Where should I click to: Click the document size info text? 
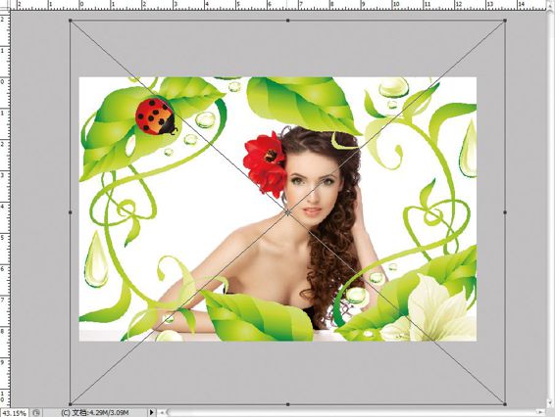pyautogui.click(x=94, y=412)
